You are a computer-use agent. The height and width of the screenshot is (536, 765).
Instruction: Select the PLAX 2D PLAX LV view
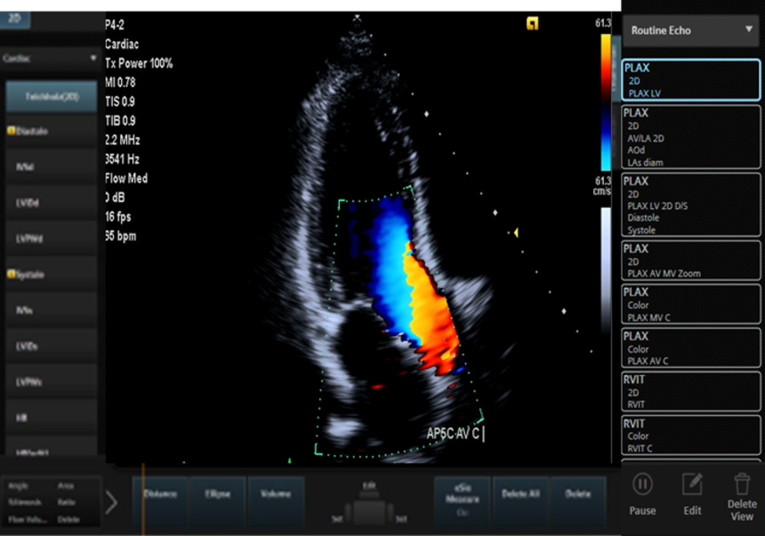(x=691, y=80)
